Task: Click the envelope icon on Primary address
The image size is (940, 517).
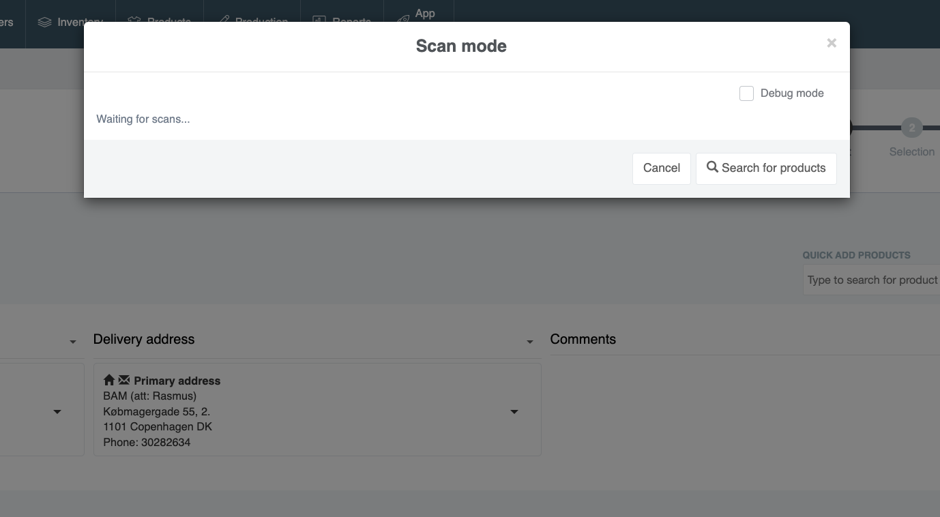Action: tap(124, 380)
